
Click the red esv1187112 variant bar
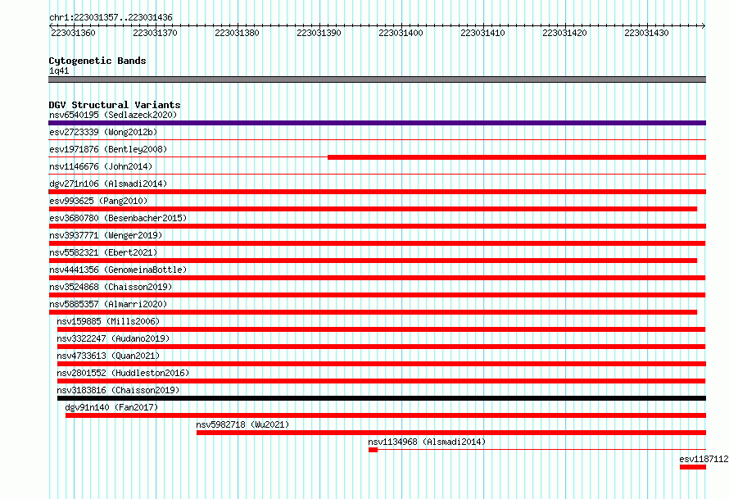pos(693,467)
